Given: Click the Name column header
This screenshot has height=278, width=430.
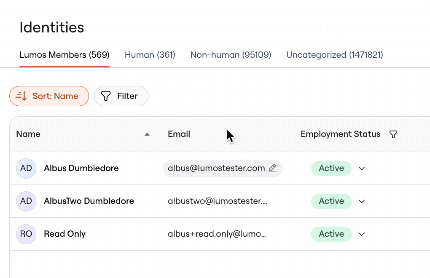Looking at the screenshot, I should 28,134.
